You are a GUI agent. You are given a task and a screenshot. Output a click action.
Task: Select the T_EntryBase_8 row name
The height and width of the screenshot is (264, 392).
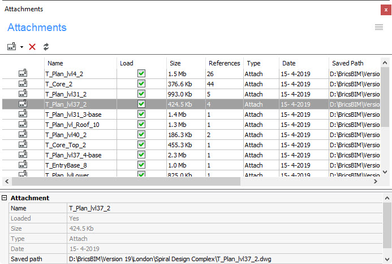(x=66, y=165)
